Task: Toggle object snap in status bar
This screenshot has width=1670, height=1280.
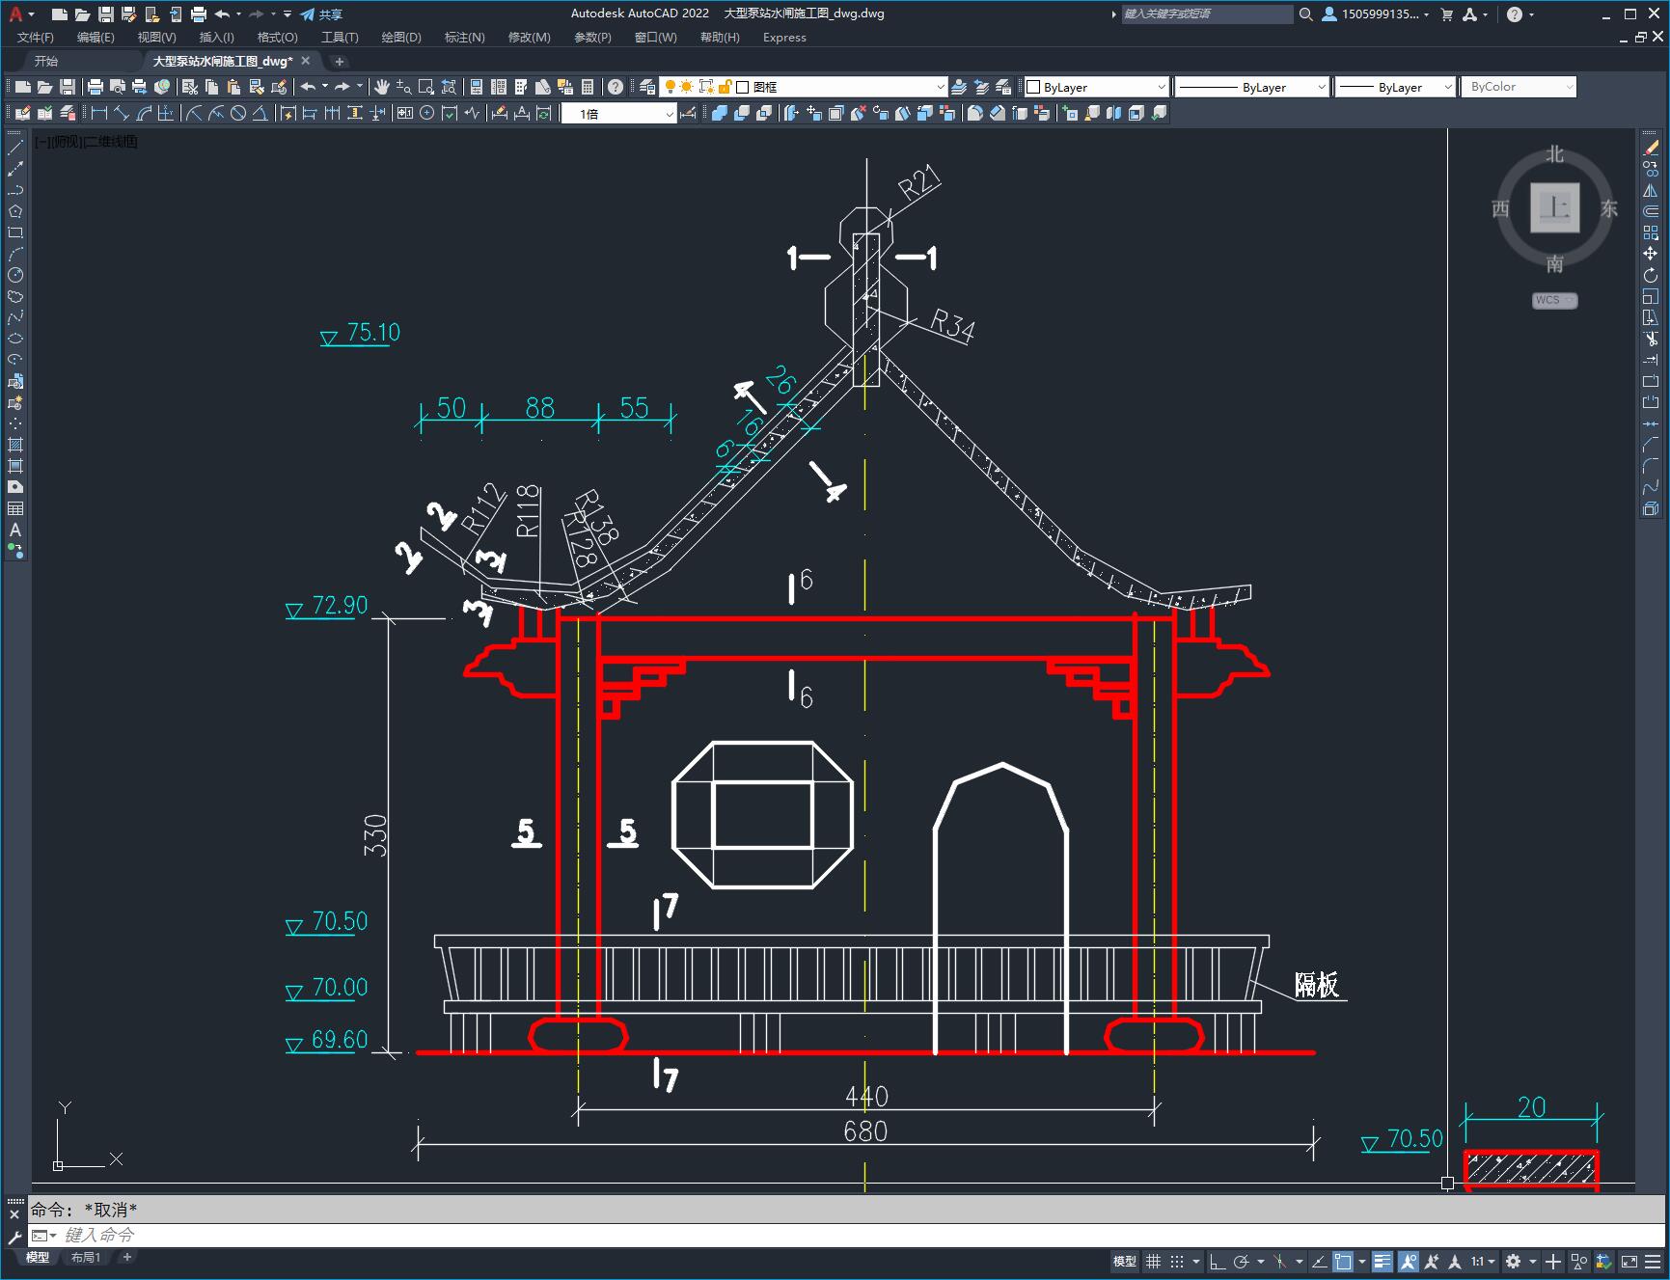Action: point(1343,1262)
